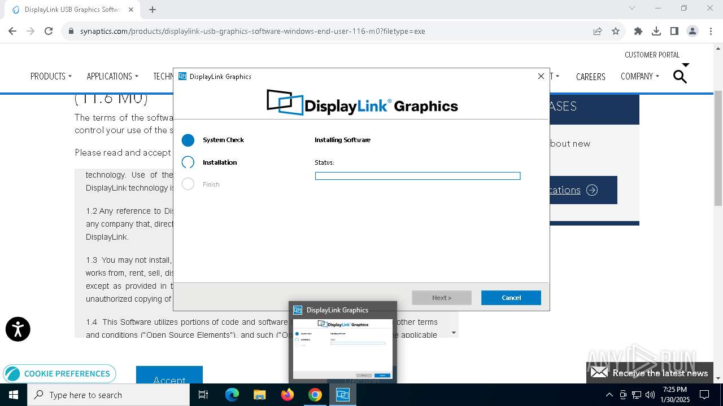This screenshot has width=723, height=406.
Task: Click the circled arrow on the blue button
Action: pyautogui.click(x=592, y=190)
